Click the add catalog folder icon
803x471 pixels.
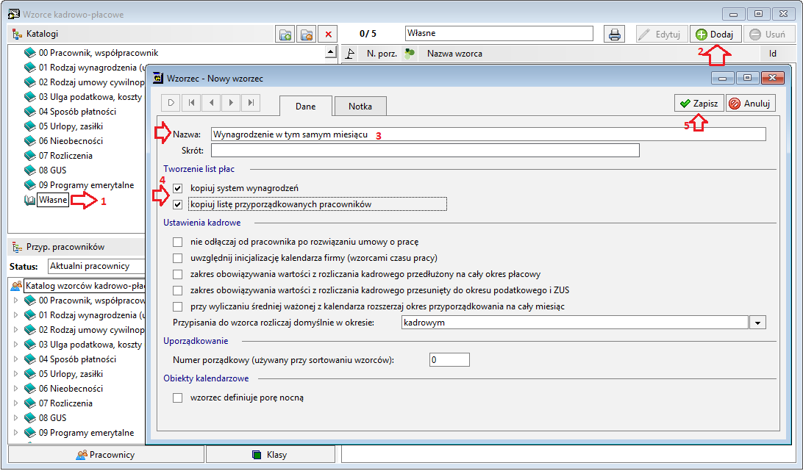[x=285, y=35]
